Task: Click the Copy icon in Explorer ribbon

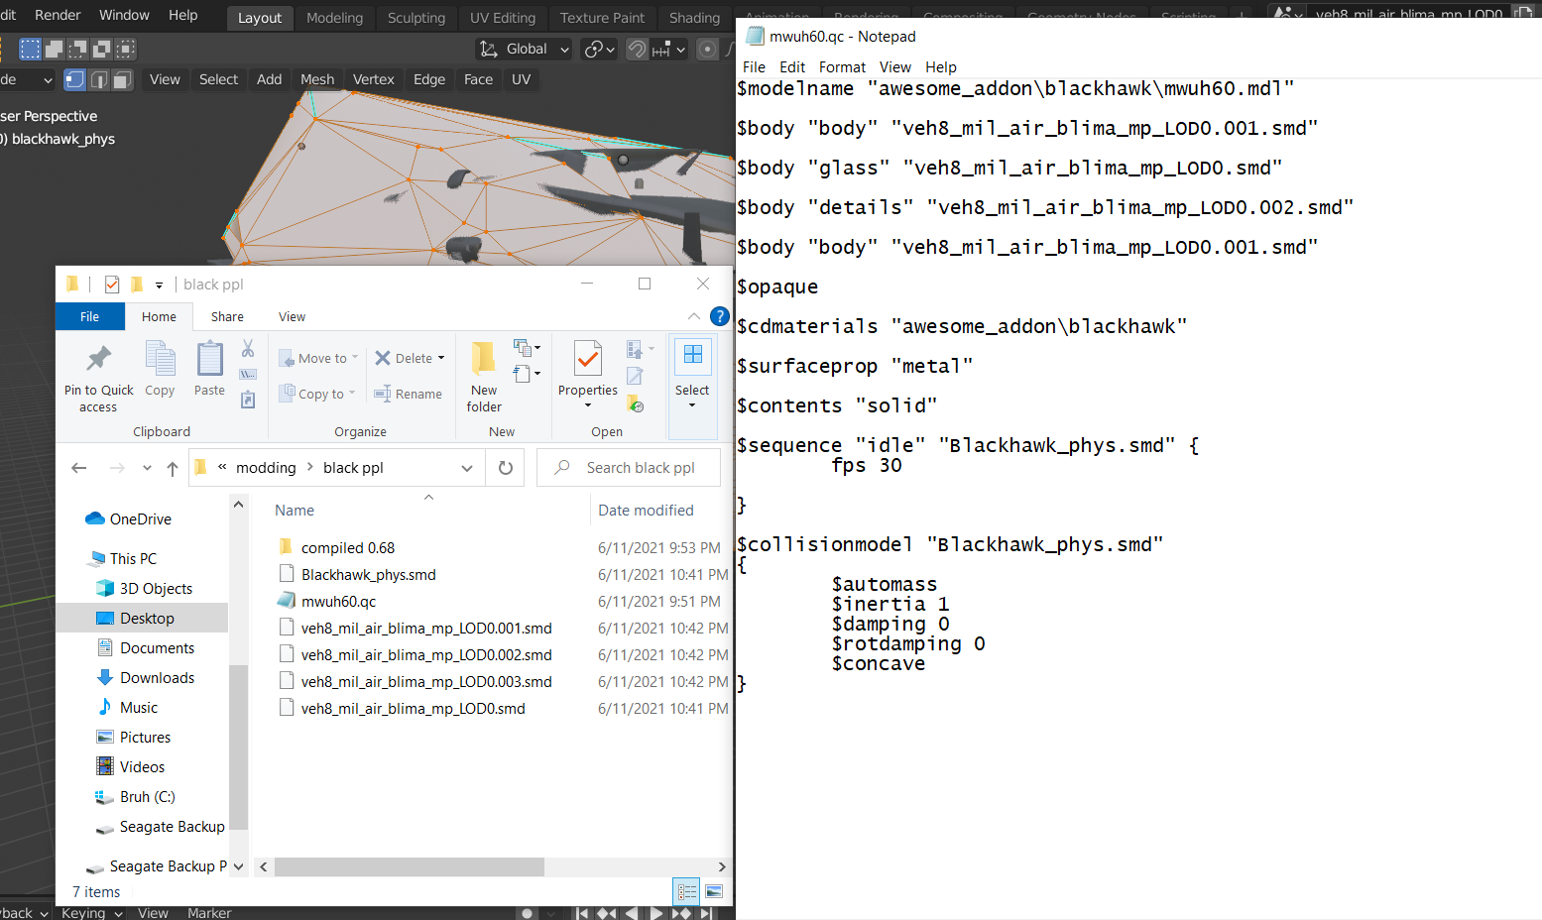Action: click(160, 369)
